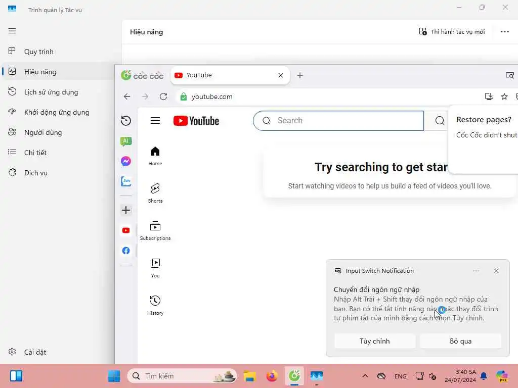Open Zalo in Cốc Cốc sidebar
Viewport: 518px width, 388px height.
click(126, 181)
